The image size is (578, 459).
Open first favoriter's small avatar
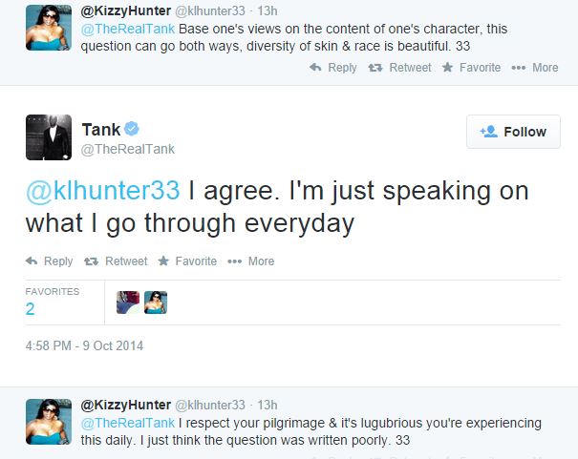128,303
